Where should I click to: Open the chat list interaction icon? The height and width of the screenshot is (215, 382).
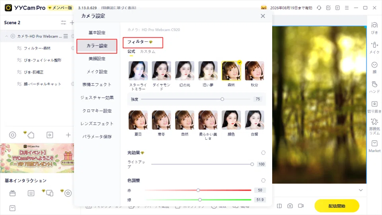coord(31,193)
